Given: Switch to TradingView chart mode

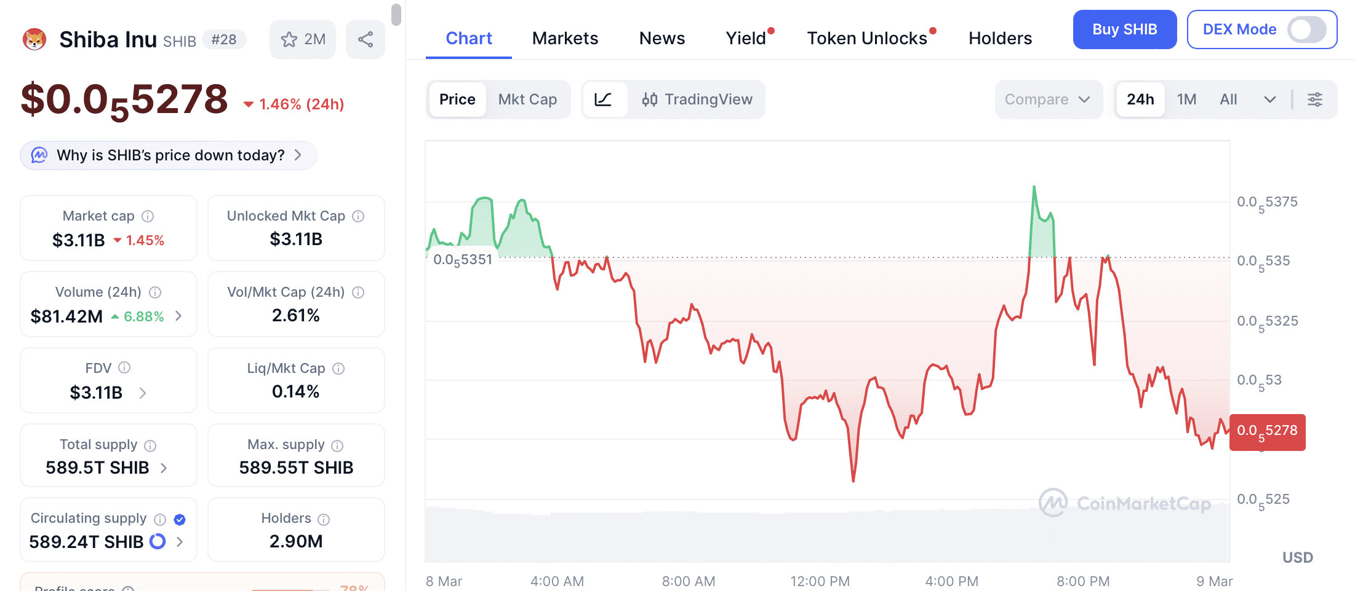Looking at the screenshot, I should pos(697,100).
